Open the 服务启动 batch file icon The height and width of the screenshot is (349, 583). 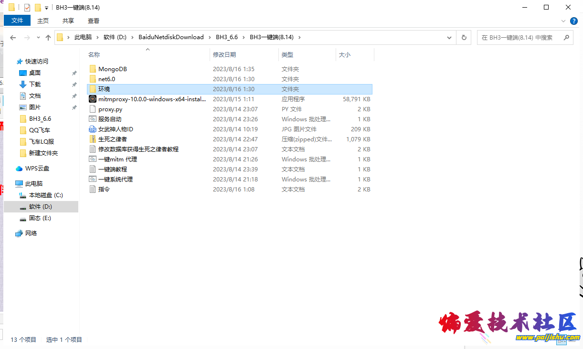point(93,119)
